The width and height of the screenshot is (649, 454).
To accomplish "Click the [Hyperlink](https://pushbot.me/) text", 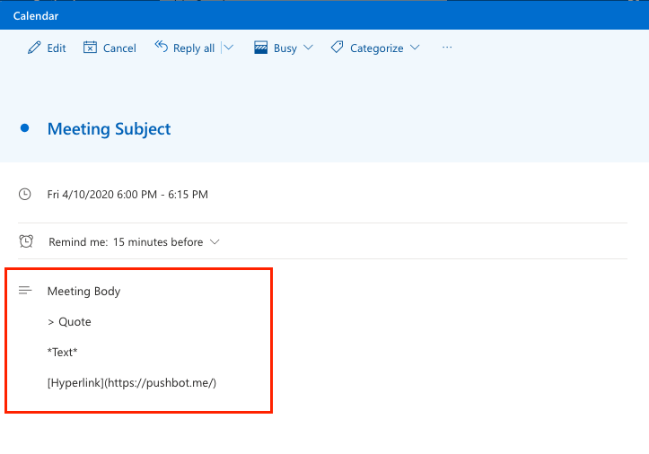I will 132,383.
